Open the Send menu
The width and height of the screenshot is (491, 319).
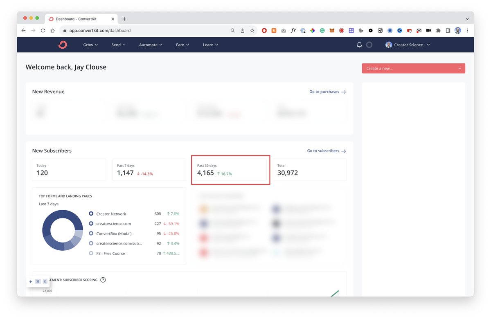119,45
